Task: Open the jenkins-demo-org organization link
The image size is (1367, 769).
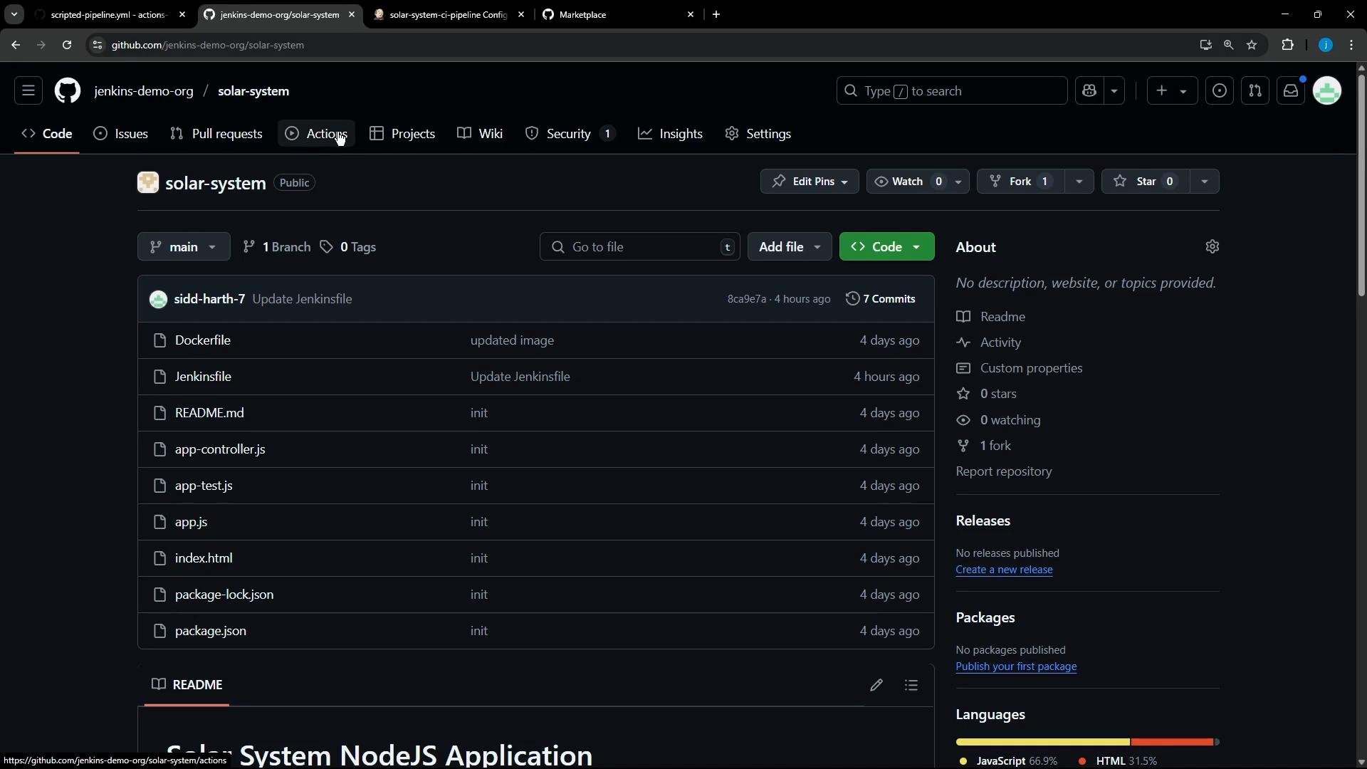Action: click(x=144, y=91)
